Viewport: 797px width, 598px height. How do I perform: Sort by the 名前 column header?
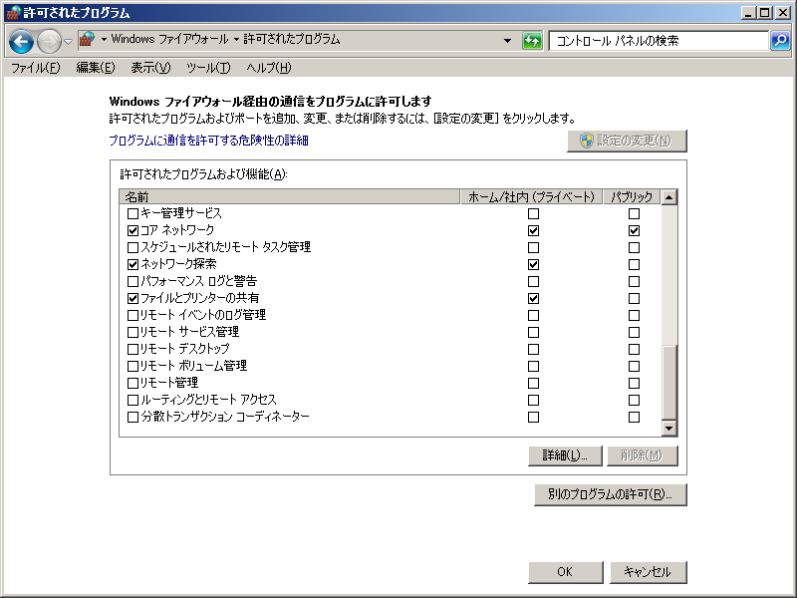290,196
